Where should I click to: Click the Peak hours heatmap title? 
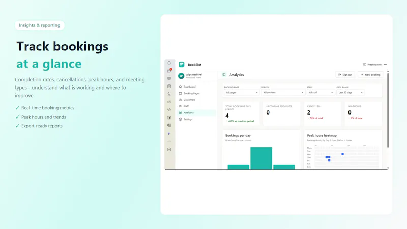tap(322, 135)
